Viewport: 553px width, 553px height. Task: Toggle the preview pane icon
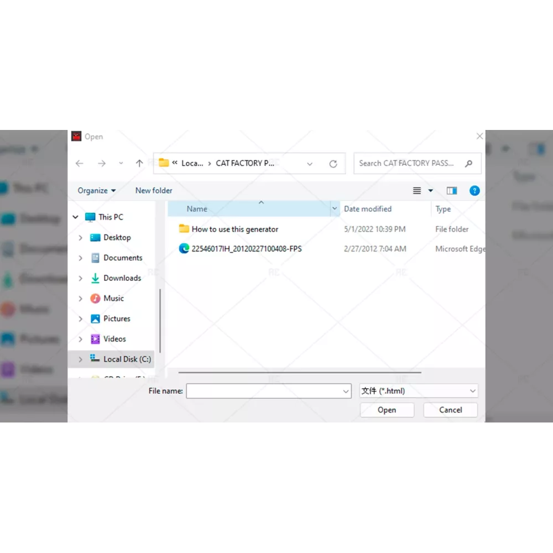click(x=452, y=191)
